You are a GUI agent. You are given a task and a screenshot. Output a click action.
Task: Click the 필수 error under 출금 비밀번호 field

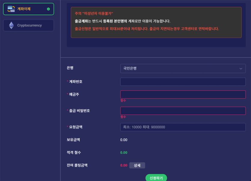[123, 117]
